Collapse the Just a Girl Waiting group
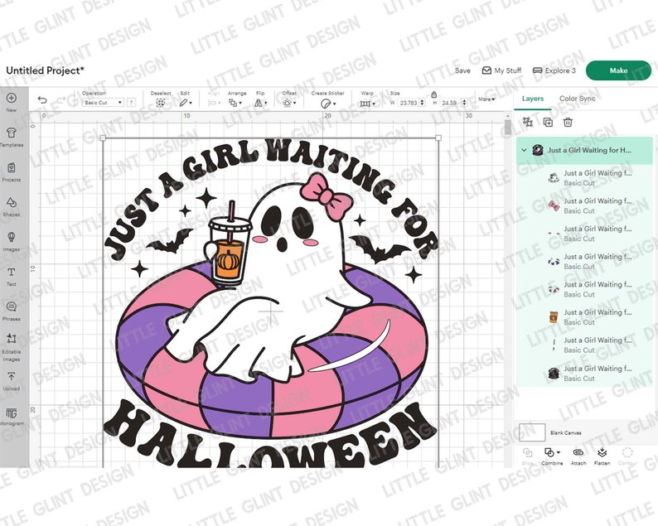The height and width of the screenshot is (526, 658). (524, 150)
